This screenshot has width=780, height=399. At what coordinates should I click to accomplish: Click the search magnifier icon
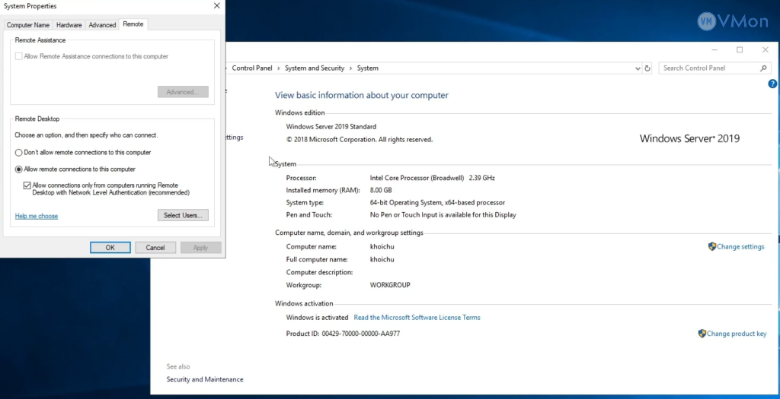763,68
